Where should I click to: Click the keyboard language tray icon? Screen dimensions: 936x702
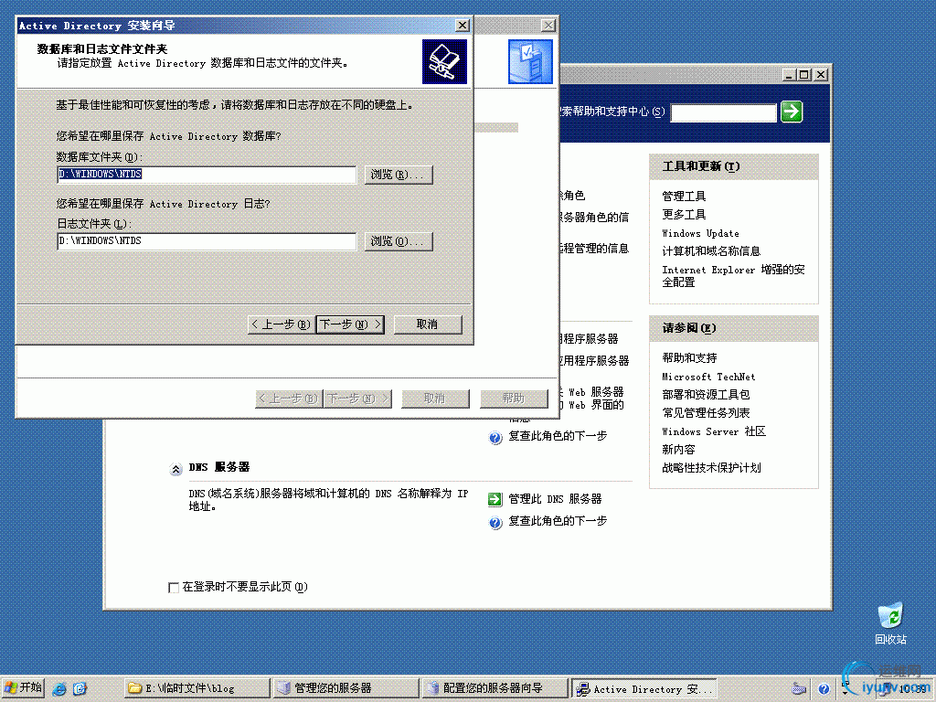[799, 689]
